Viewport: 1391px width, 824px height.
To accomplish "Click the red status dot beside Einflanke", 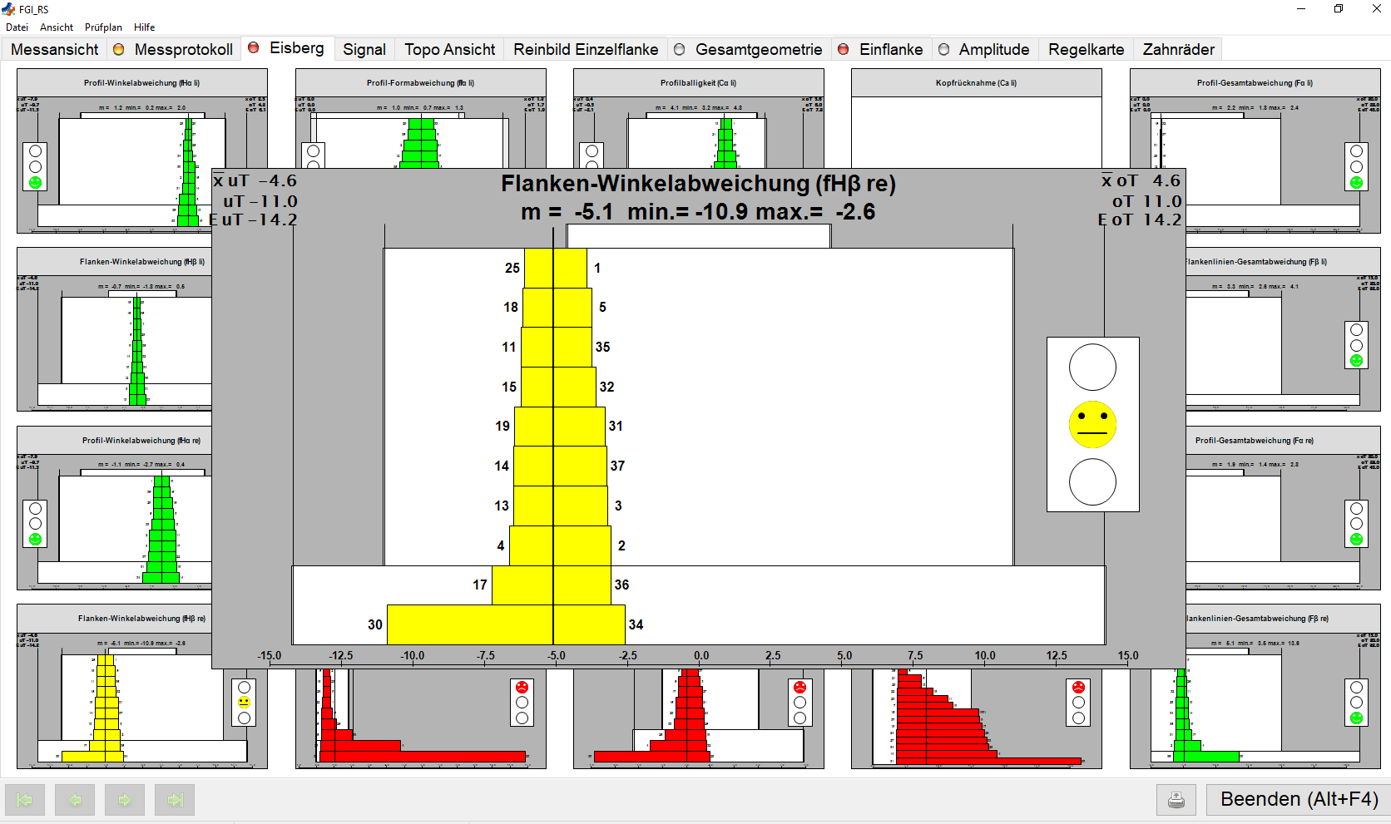I will [843, 49].
